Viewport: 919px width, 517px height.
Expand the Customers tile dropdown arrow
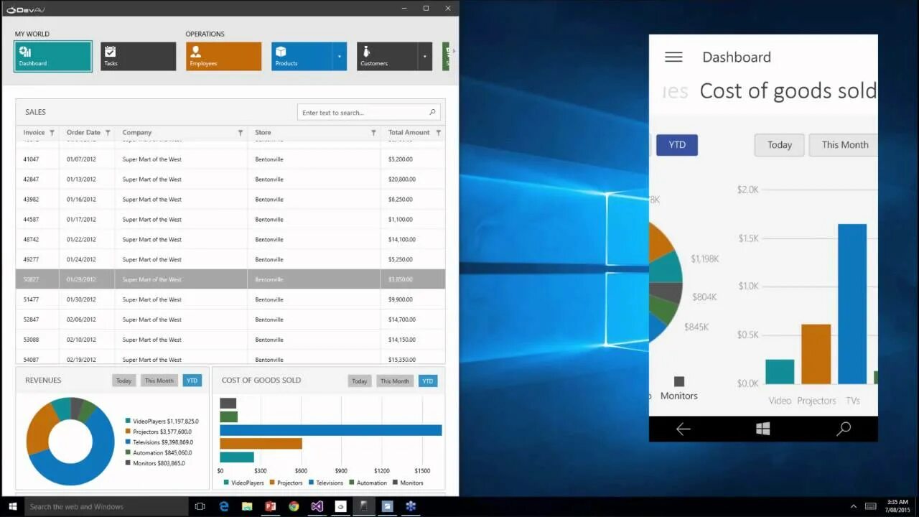point(425,56)
